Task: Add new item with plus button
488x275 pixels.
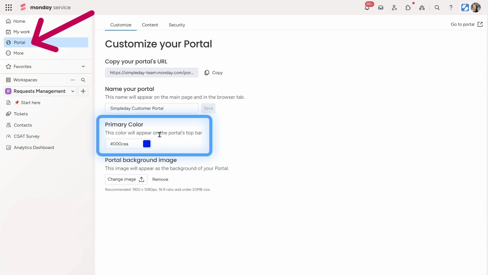Action: pyautogui.click(x=83, y=91)
